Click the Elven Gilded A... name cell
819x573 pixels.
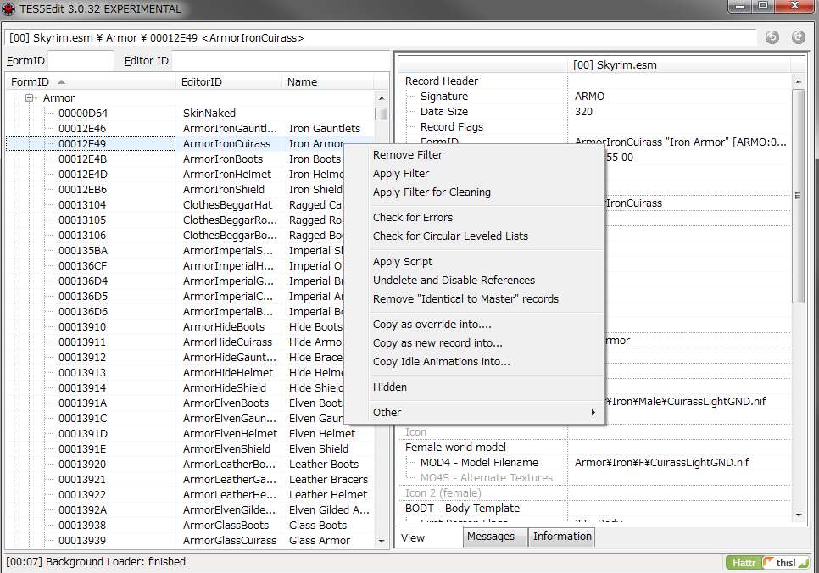(329, 509)
